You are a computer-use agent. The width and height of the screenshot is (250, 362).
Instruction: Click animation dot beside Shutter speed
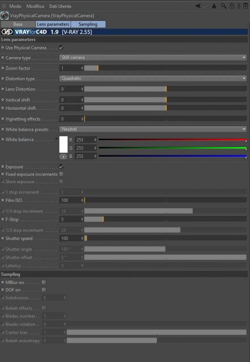3,238
